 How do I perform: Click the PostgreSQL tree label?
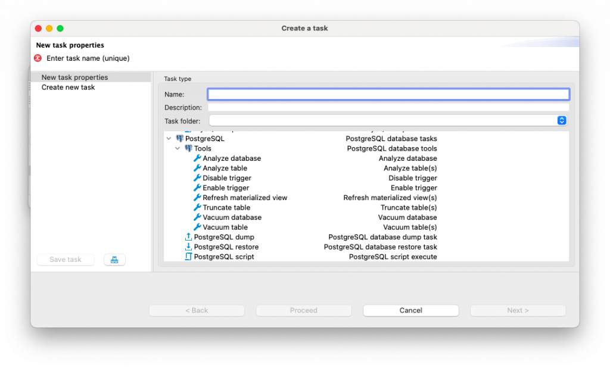[205, 139]
